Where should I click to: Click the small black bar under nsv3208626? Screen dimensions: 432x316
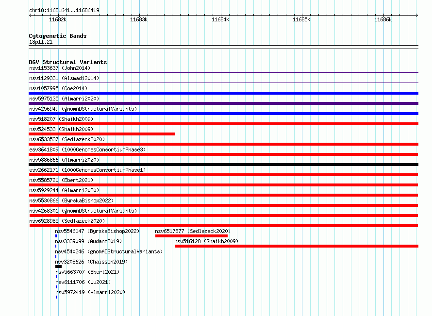[58, 266]
